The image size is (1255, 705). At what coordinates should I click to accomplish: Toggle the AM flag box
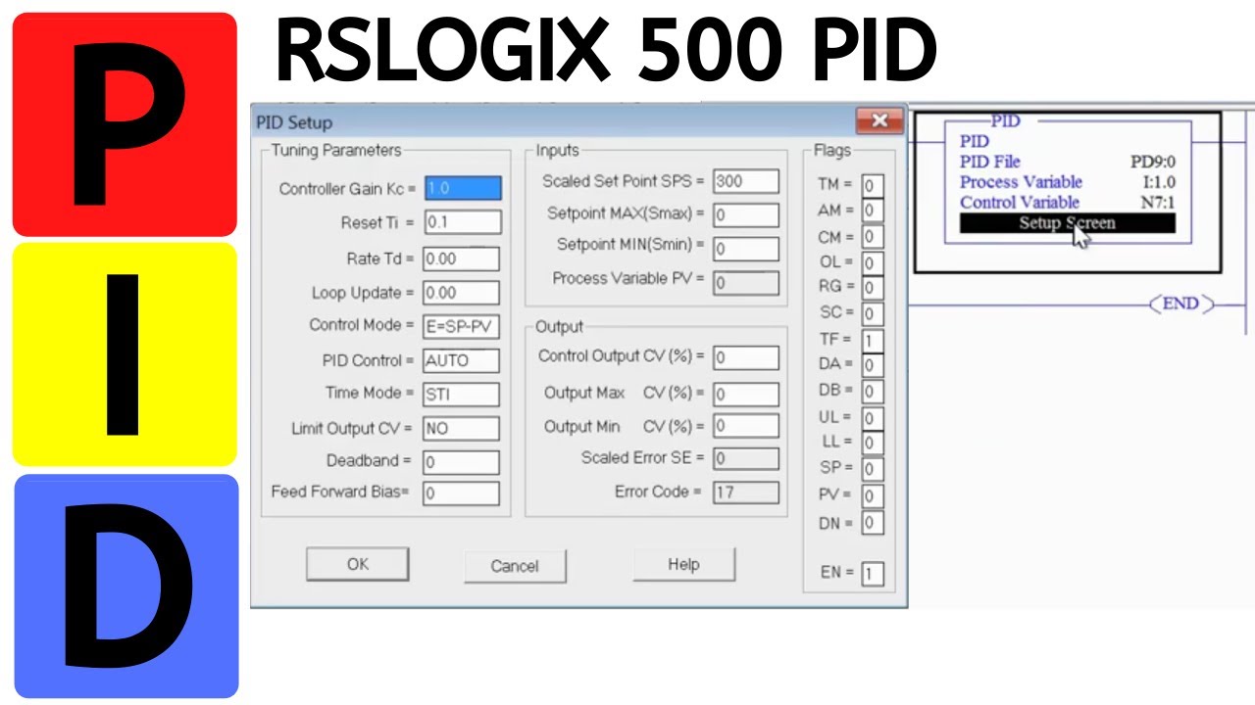pos(873,211)
